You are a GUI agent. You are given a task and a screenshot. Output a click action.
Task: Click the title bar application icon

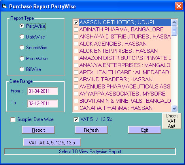(4, 6)
